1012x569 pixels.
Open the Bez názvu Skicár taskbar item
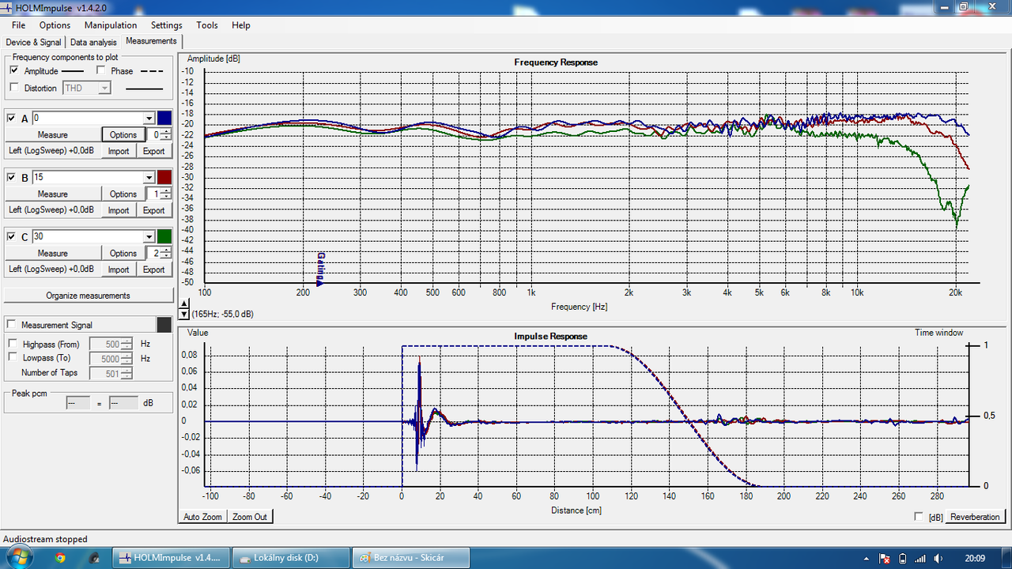pyautogui.click(x=410, y=557)
